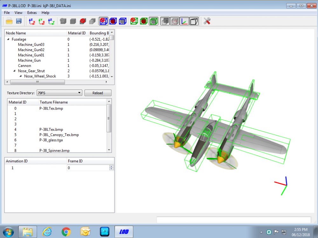The width and height of the screenshot is (318, 238).
Task: Click the Reload button
Action: (98, 93)
